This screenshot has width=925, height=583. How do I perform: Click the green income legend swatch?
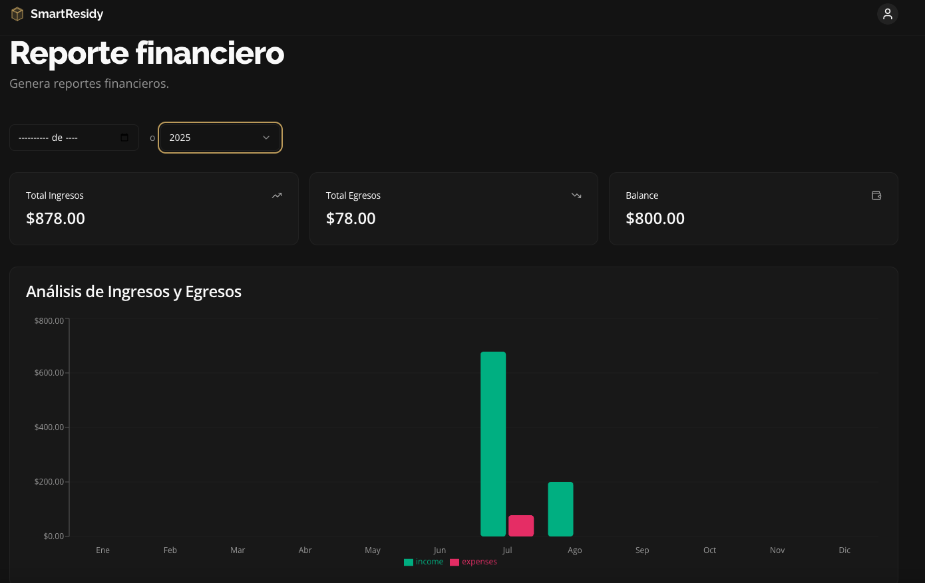click(409, 562)
